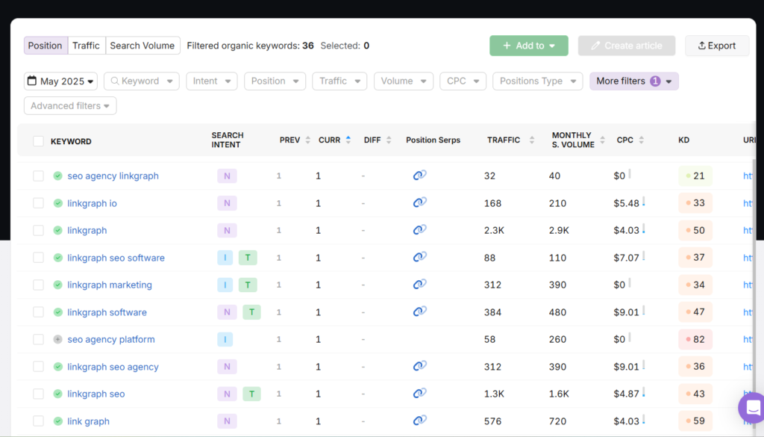Click green status icon beside seo agency linkgraph
The height and width of the screenshot is (437, 764).
(x=57, y=176)
